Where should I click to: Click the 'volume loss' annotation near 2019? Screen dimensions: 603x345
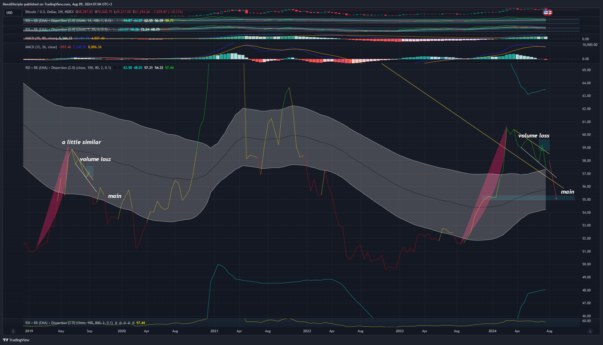point(95,159)
